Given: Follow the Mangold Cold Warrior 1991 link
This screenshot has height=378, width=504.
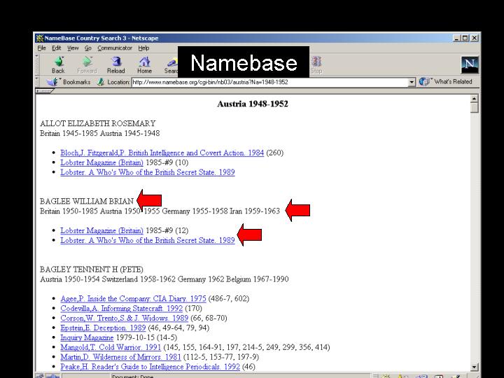Looking at the screenshot, I should pyautogui.click(x=111, y=347).
